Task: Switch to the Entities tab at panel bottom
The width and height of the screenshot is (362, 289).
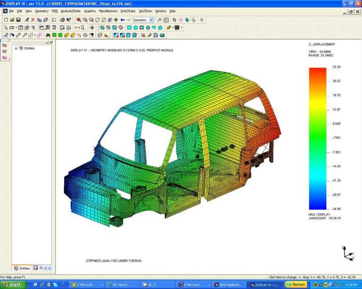Action: [x=22, y=268]
